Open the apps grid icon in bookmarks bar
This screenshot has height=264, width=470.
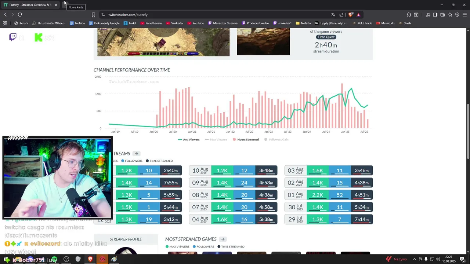coord(5,23)
